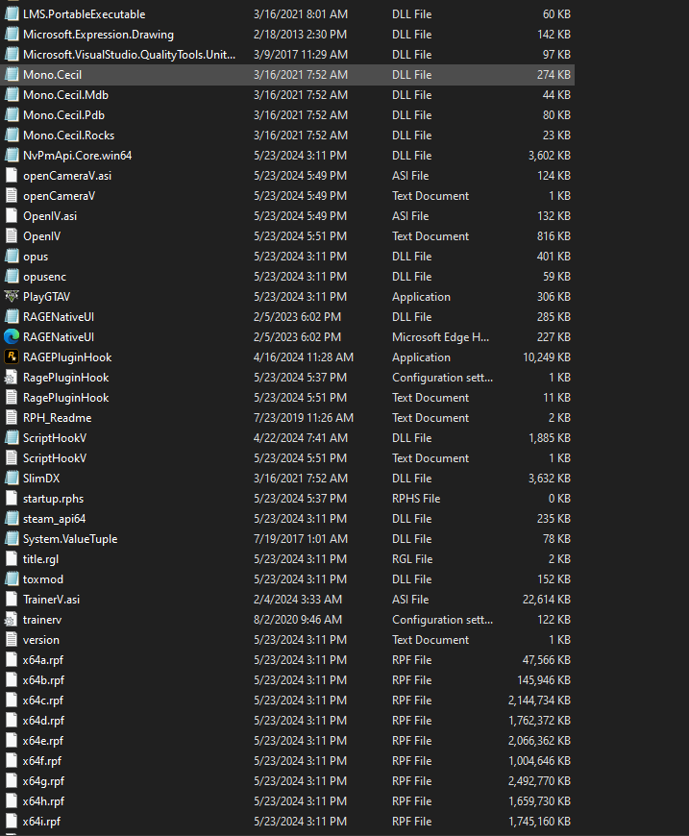Click the 22,614 KB size of TrainerV.asi
Viewport: 689px width, 836px height.
click(x=547, y=600)
